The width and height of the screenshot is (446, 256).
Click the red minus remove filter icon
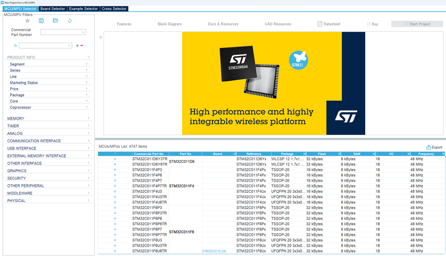(x=82, y=45)
